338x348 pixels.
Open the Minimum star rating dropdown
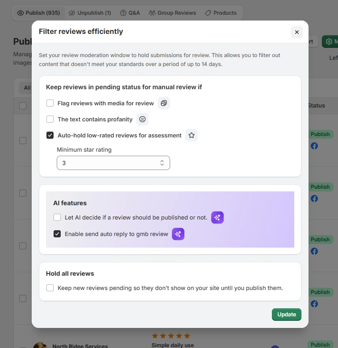click(113, 163)
